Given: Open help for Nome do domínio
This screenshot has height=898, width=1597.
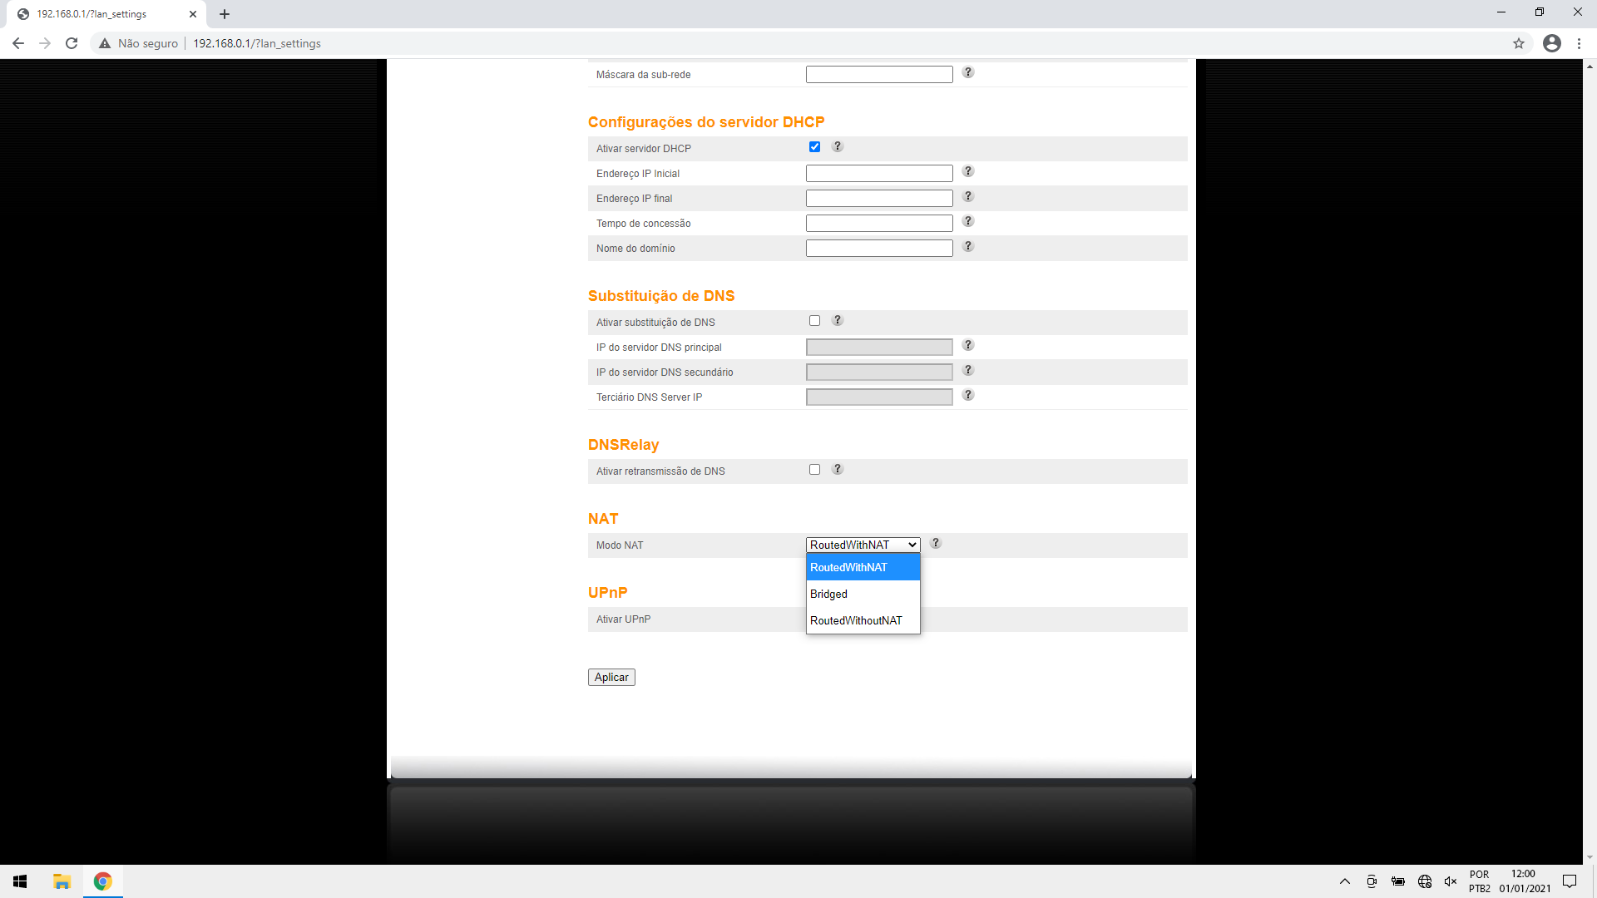Looking at the screenshot, I should (968, 247).
